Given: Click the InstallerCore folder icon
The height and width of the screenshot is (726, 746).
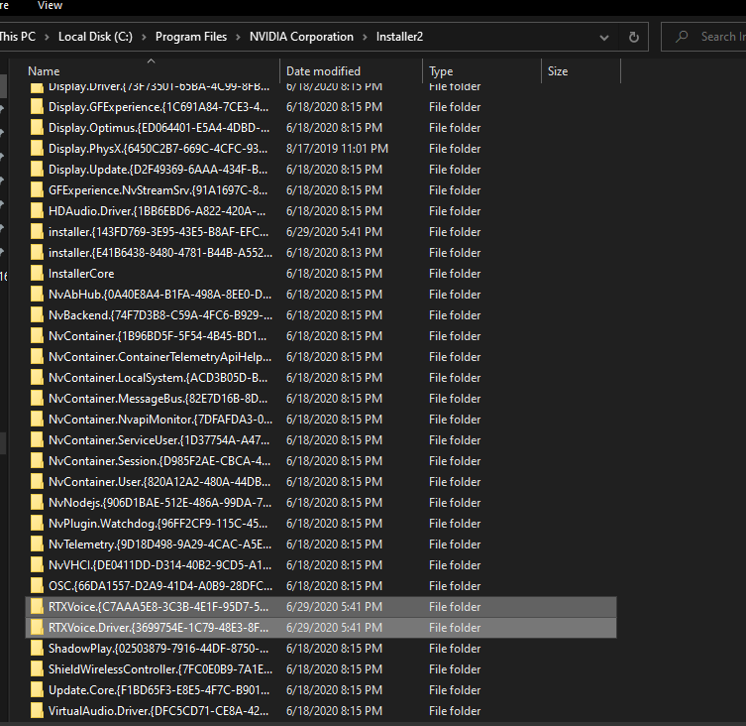Looking at the screenshot, I should click(x=37, y=274).
